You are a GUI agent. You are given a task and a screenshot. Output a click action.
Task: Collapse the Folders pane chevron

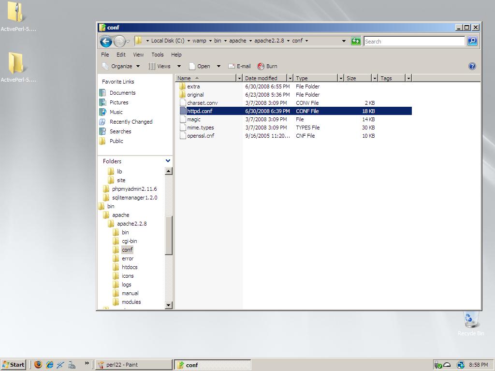[168, 161]
